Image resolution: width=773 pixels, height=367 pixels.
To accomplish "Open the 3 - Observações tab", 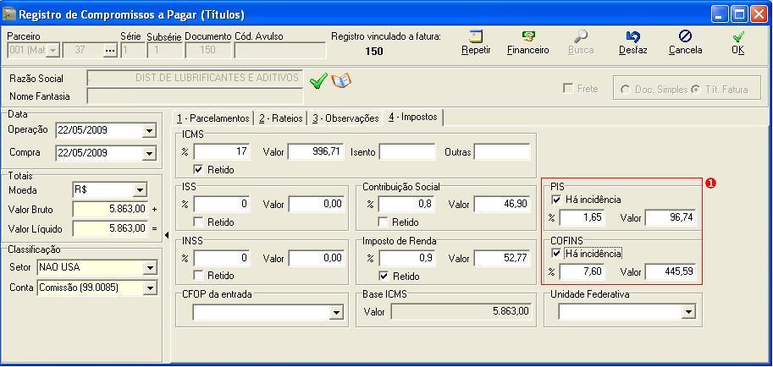I will [x=345, y=118].
